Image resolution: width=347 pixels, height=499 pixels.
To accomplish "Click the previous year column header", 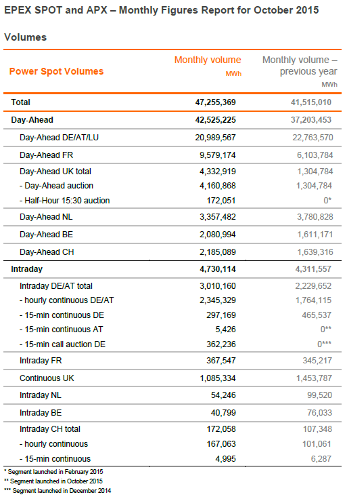I will [x=300, y=66].
